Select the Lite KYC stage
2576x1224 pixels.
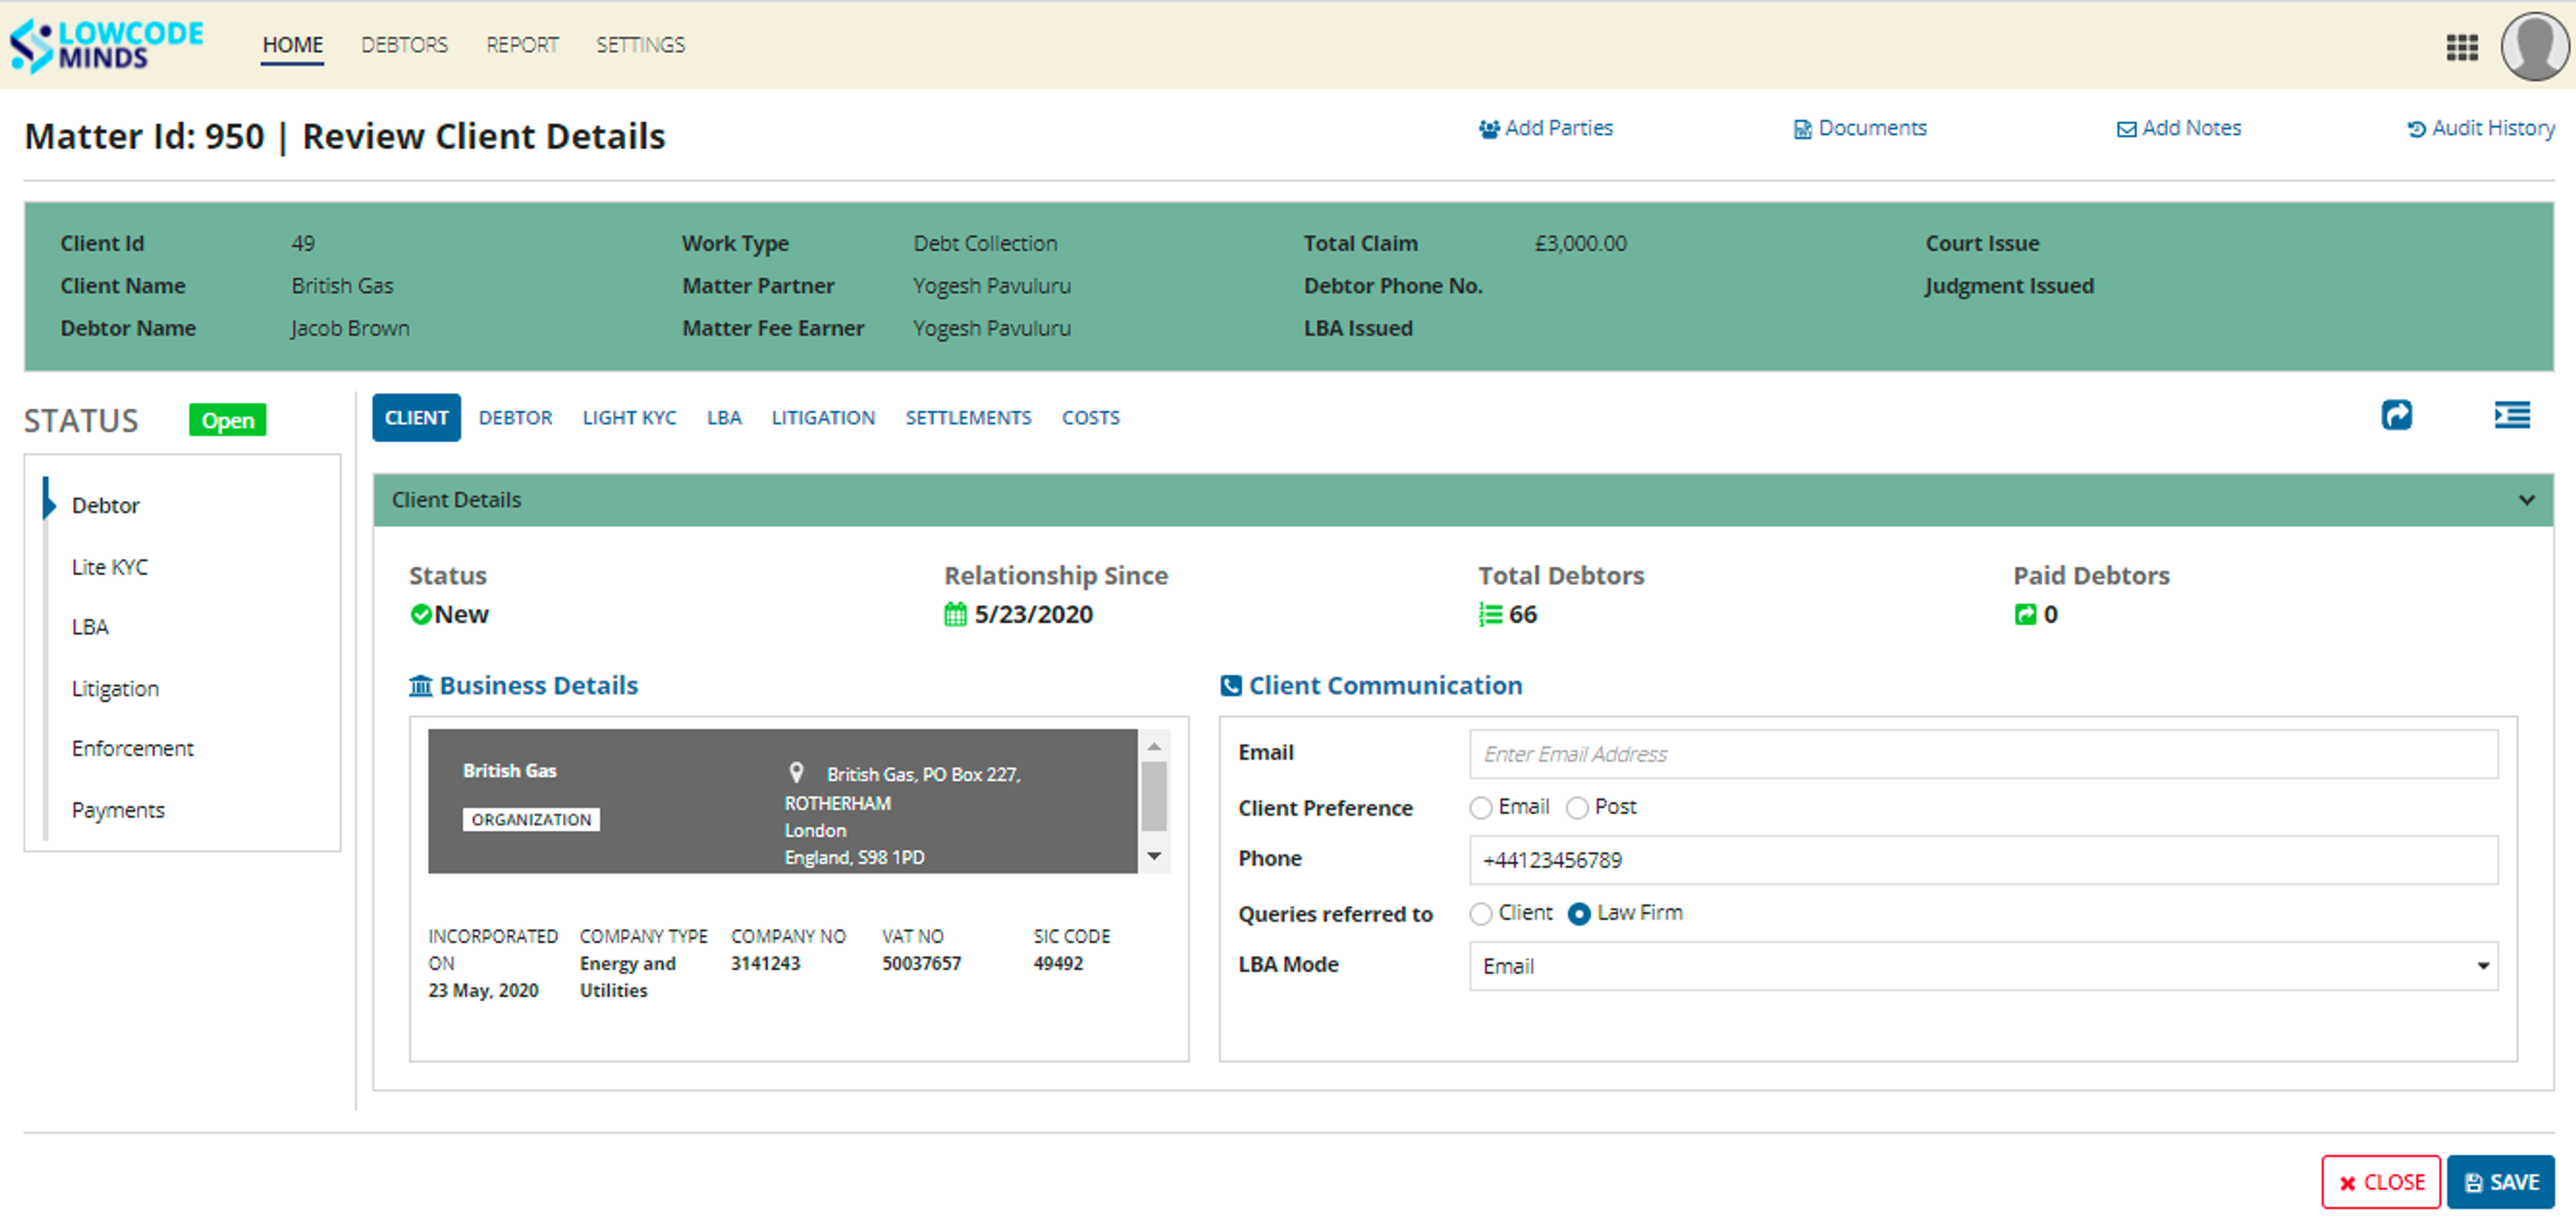(x=109, y=567)
